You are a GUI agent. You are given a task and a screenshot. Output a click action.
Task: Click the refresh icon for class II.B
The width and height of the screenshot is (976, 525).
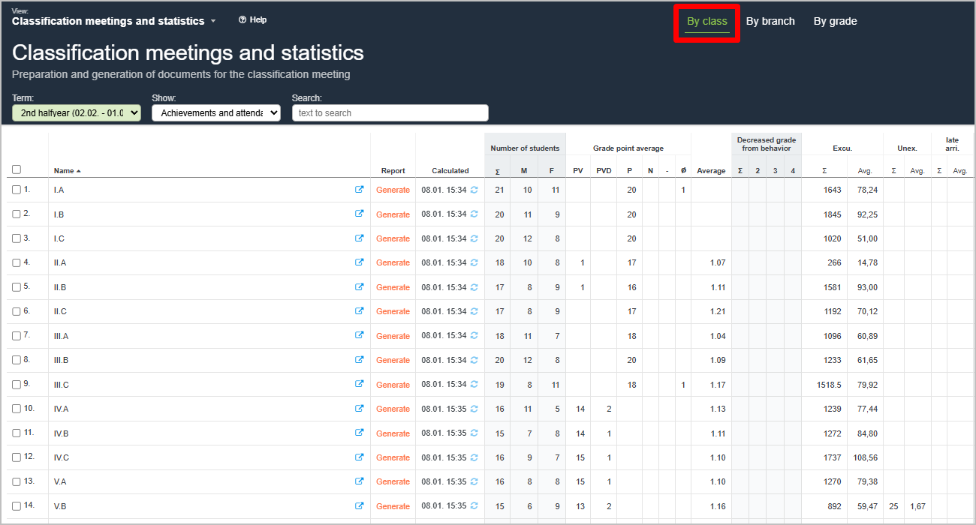[x=474, y=287]
